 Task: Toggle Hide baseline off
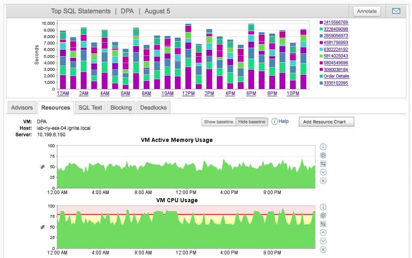click(252, 121)
